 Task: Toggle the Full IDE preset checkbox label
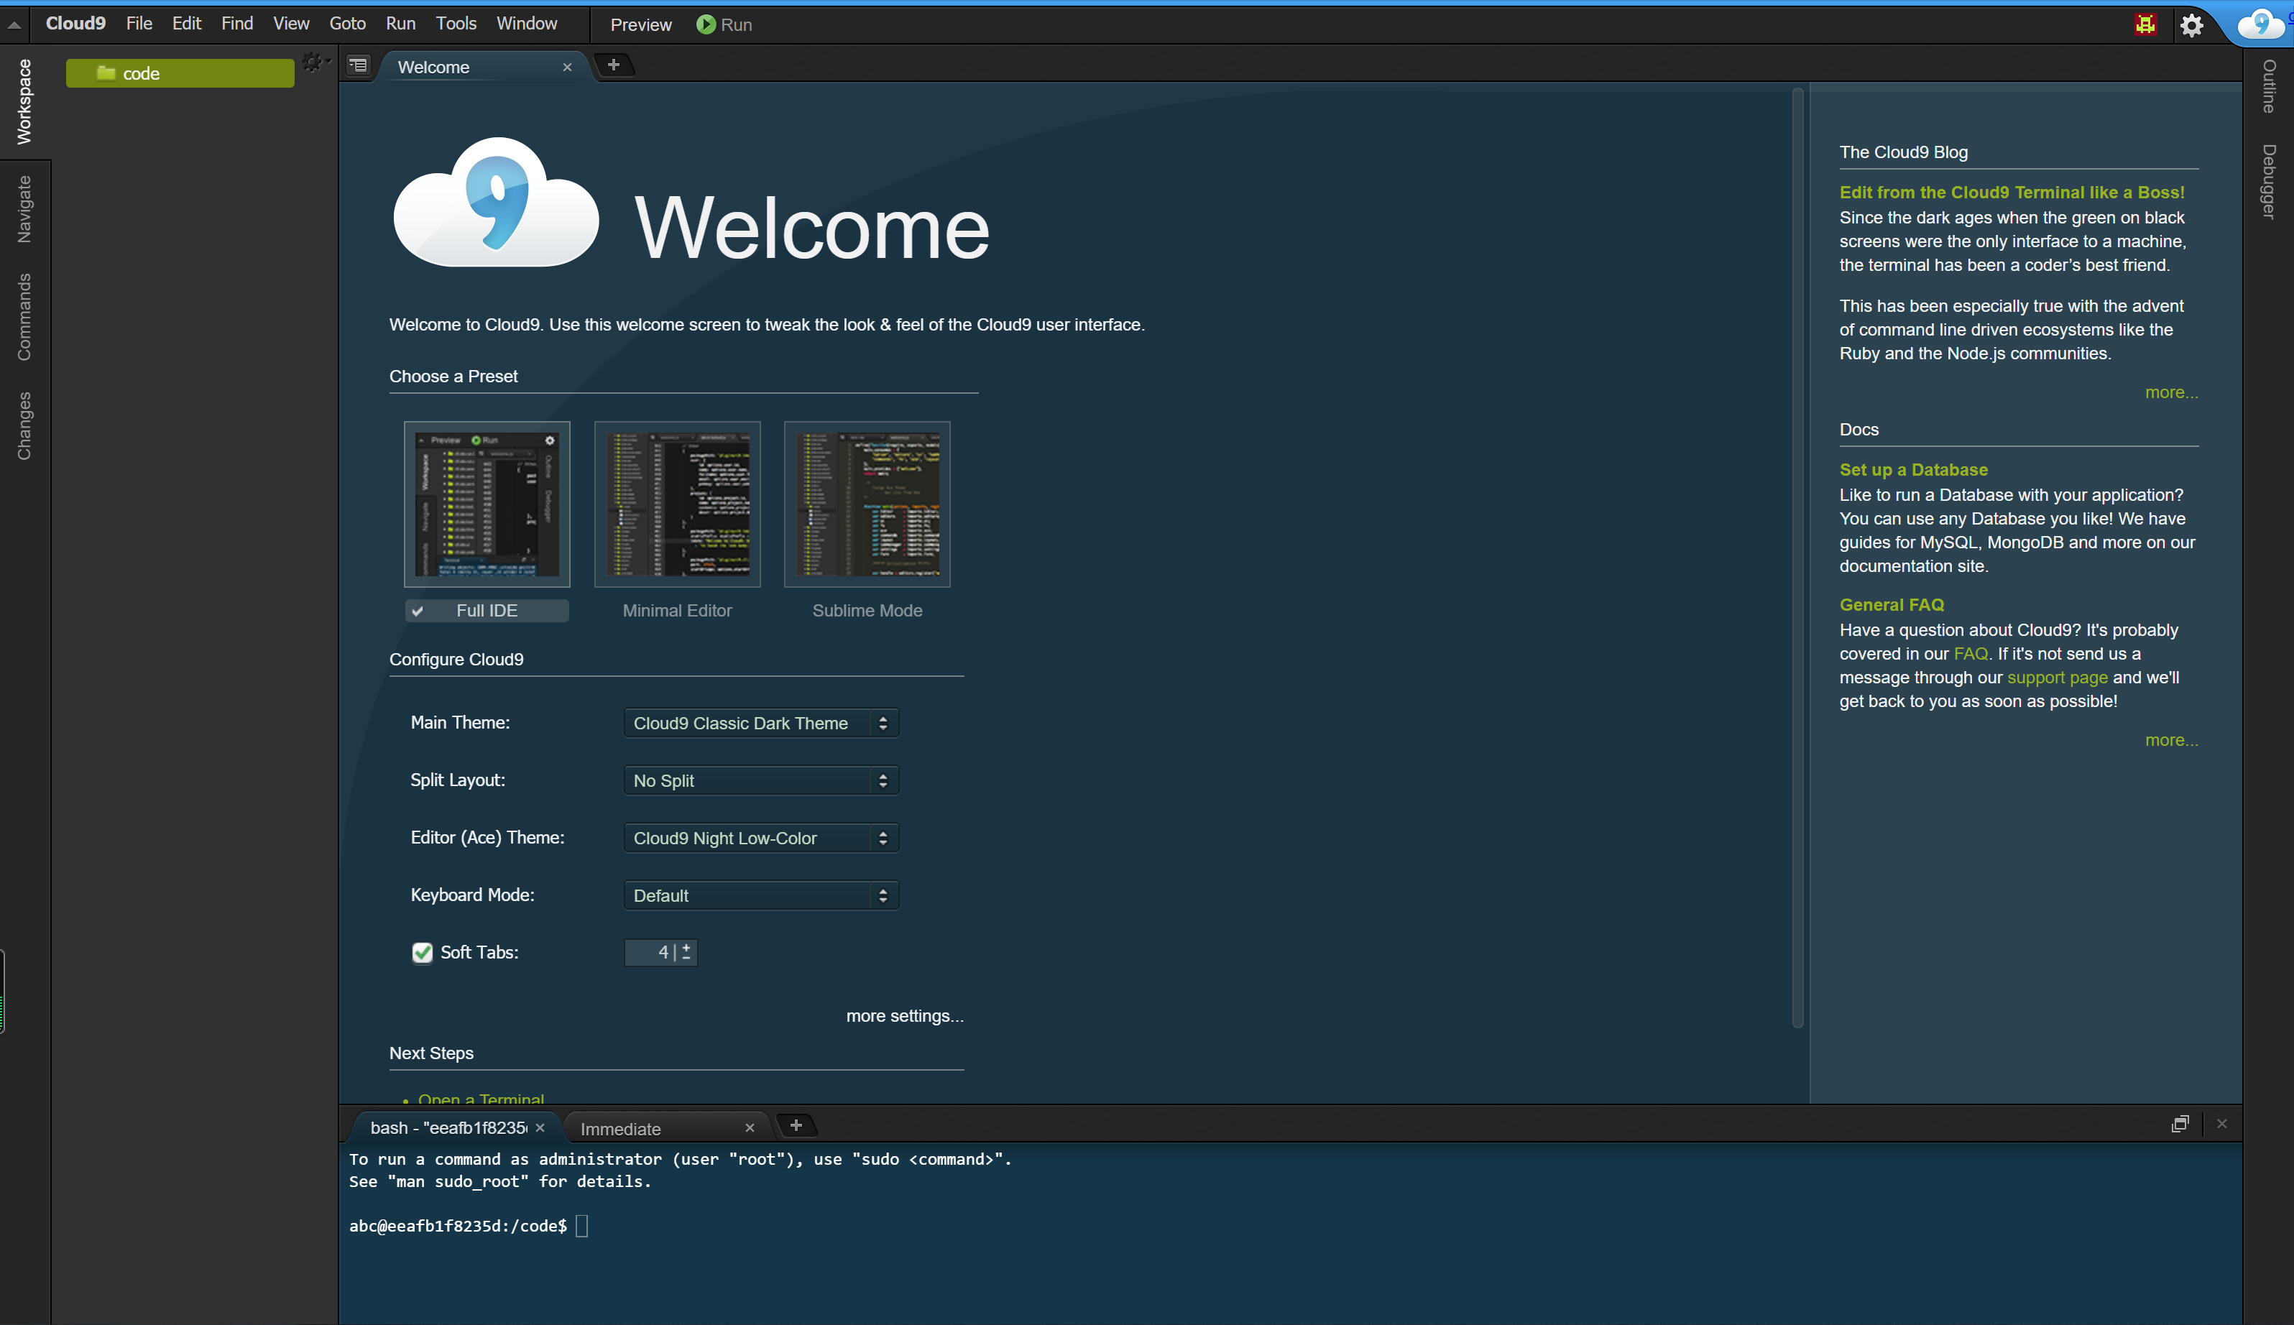pyautogui.click(x=487, y=611)
